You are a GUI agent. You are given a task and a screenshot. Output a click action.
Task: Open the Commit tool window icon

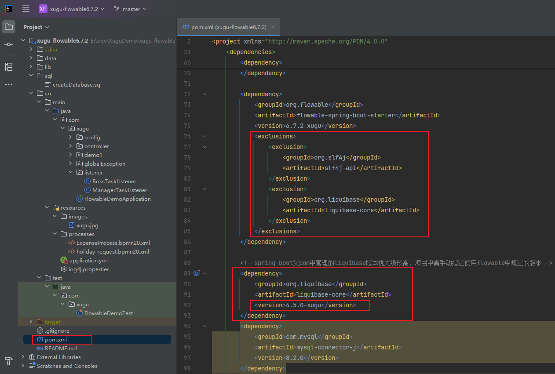click(x=9, y=45)
